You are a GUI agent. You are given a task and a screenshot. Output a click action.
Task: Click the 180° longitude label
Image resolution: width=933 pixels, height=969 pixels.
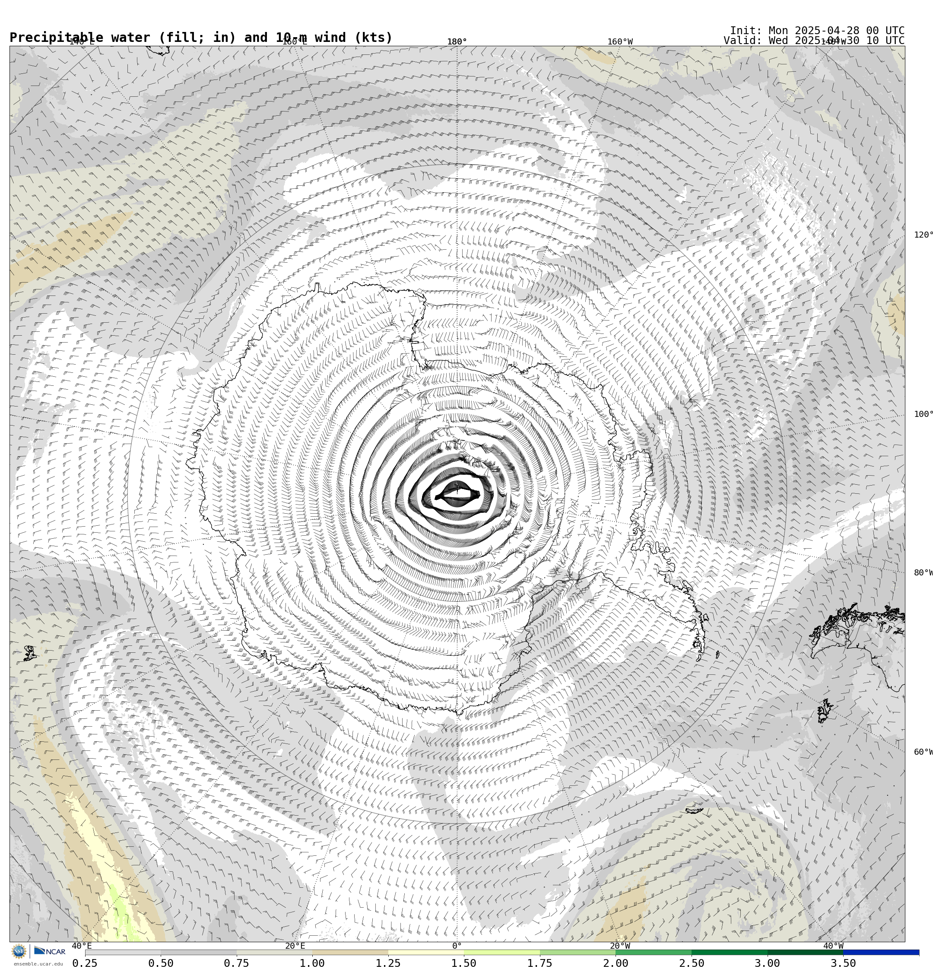coord(457,41)
